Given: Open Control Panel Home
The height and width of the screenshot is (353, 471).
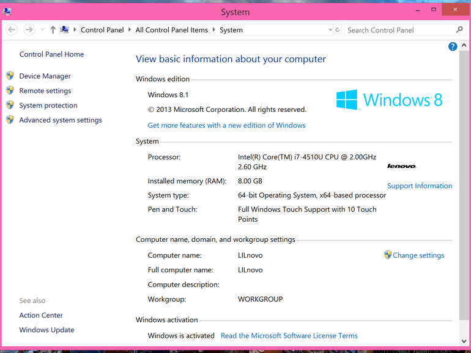Looking at the screenshot, I should (51, 54).
